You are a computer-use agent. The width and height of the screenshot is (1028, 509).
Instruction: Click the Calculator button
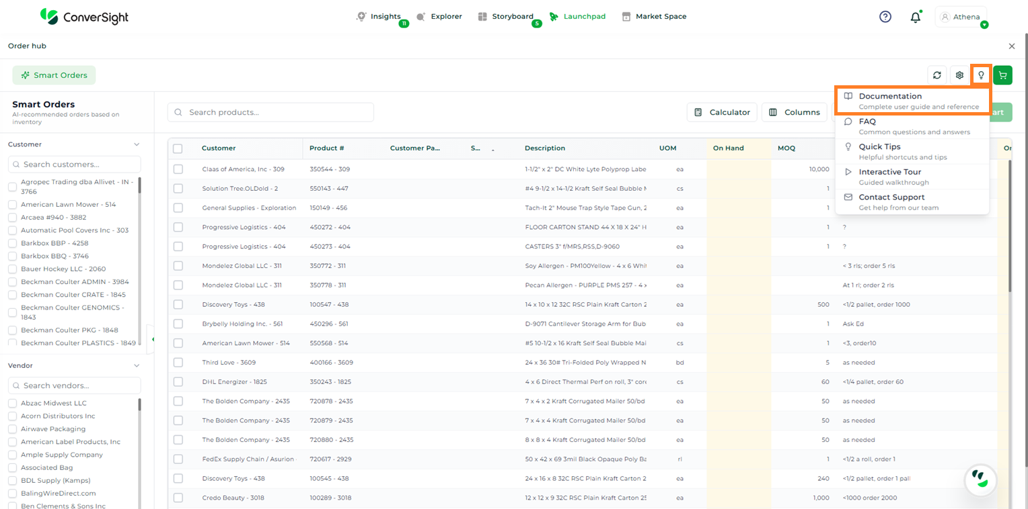click(722, 112)
